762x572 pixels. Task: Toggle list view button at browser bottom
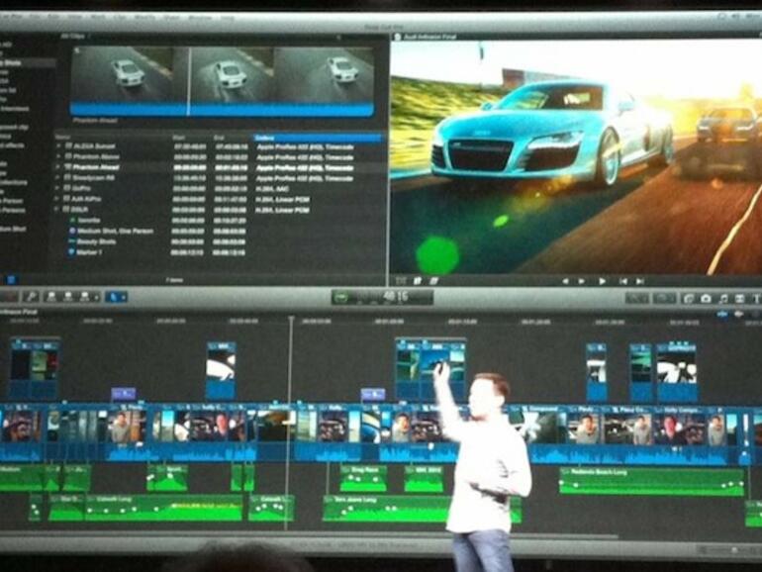(x=11, y=279)
